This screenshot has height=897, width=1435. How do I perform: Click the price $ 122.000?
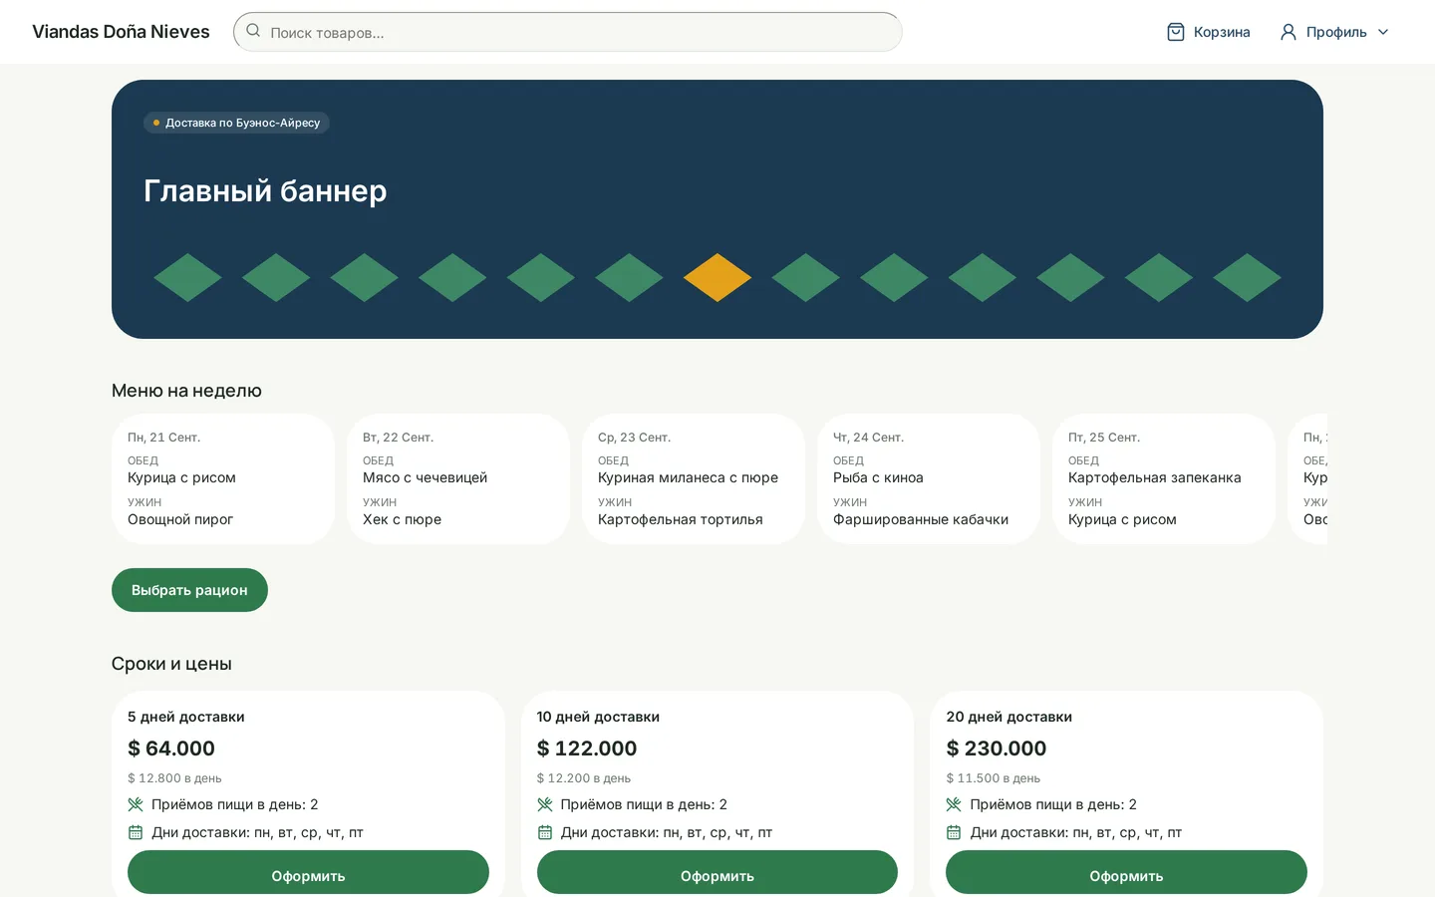[587, 748]
